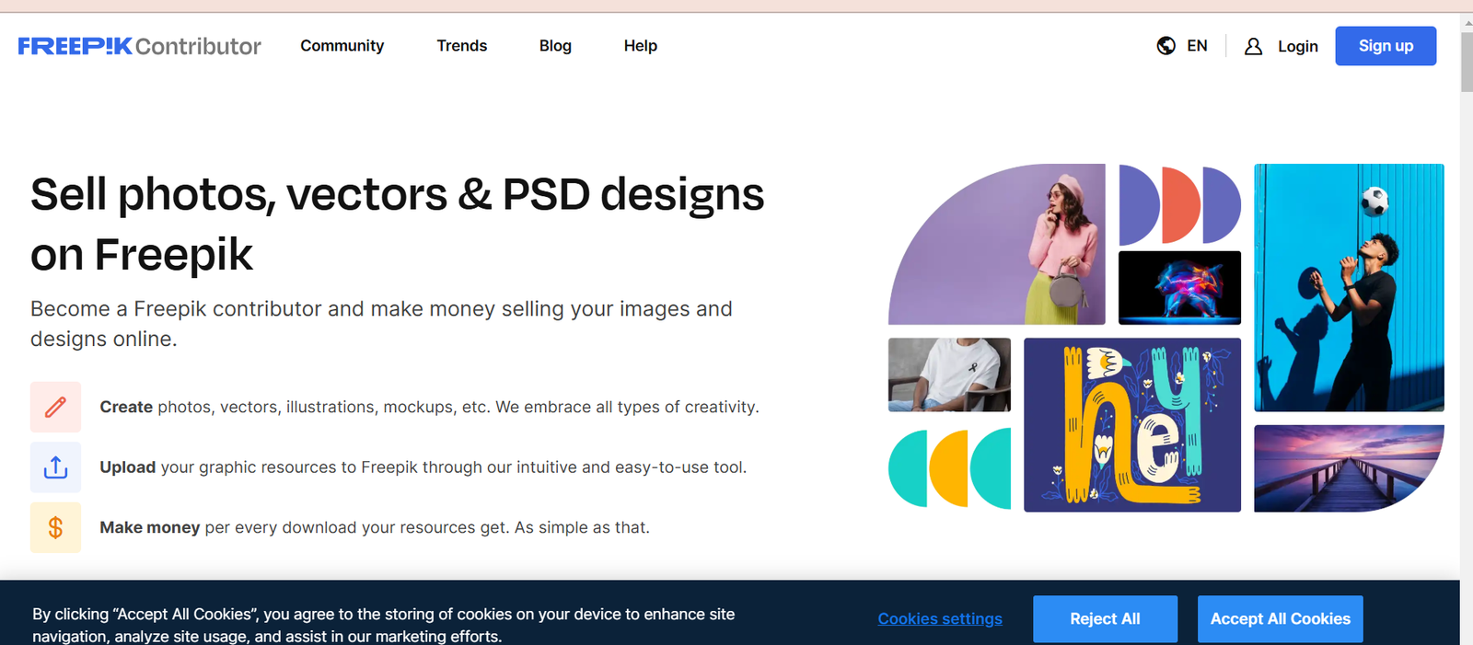1473x645 pixels.
Task: Click the 'Upload your graphic resources' text
Action: pyautogui.click(x=423, y=467)
